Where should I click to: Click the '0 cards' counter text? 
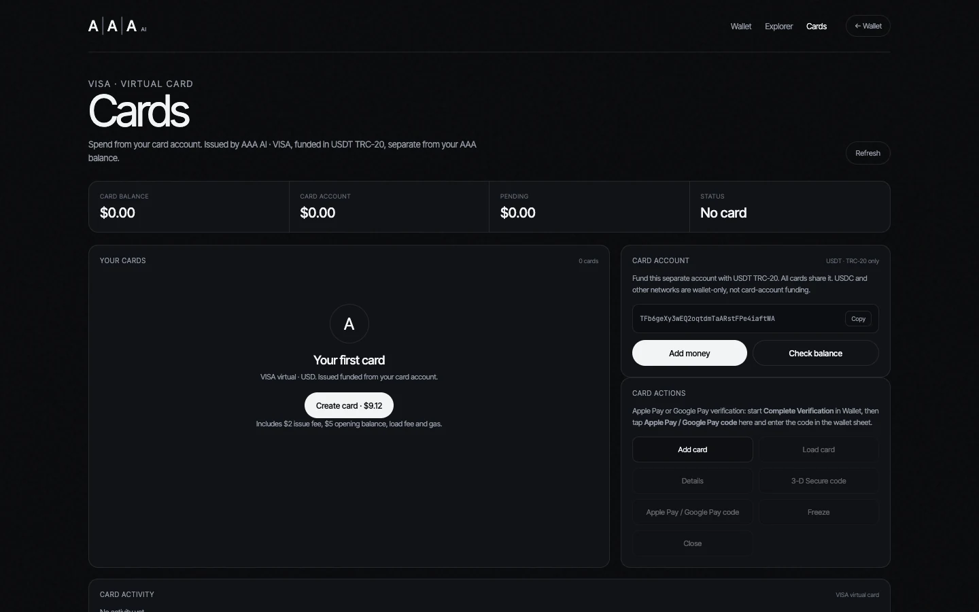[589, 261]
